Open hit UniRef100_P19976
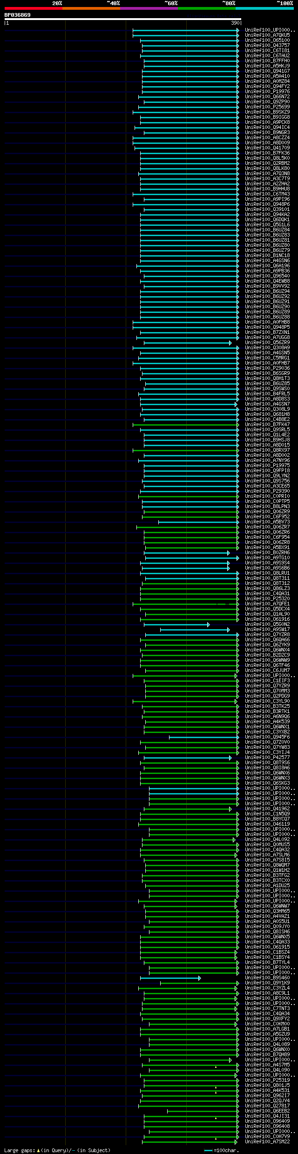This screenshot has width=298, height=1154. tap(267, 91)
